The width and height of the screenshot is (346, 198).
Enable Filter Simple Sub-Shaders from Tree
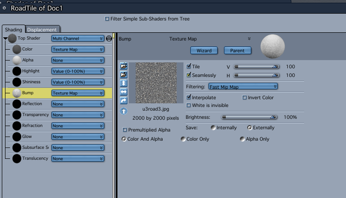(107, 19)
